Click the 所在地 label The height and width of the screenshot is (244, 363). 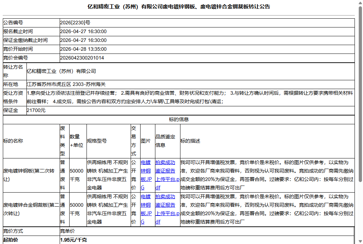click(11, 84)
